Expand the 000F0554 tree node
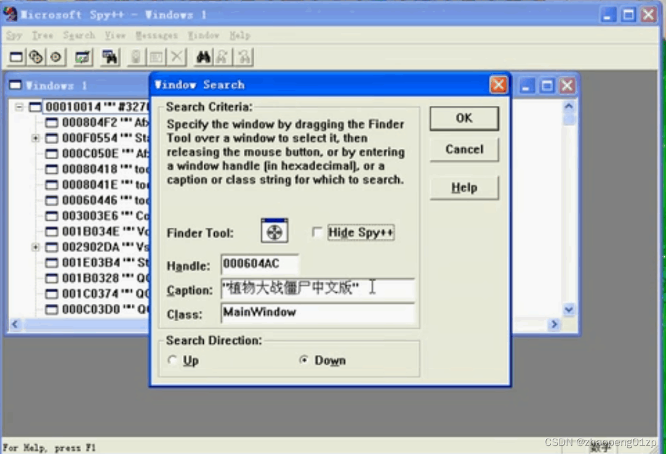The height and width of the screenshot is (454, 666). [36, 138]
